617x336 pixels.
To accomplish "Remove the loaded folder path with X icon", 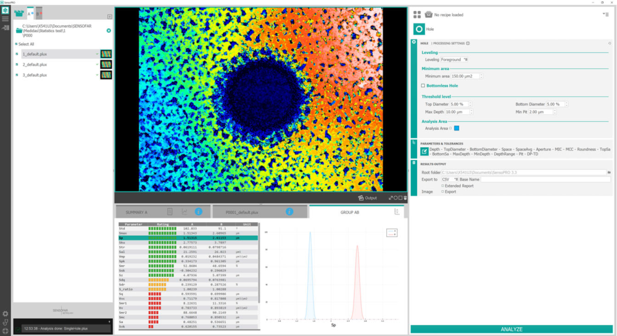I will point(109,30).
